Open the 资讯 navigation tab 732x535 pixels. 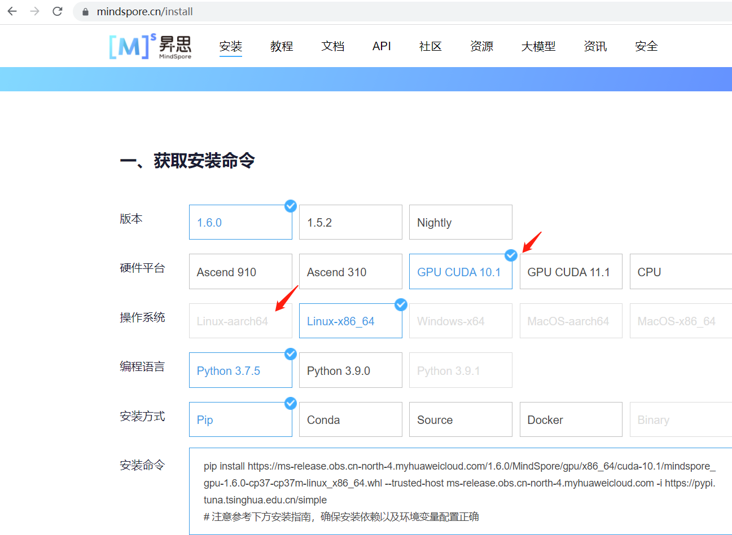595,46
